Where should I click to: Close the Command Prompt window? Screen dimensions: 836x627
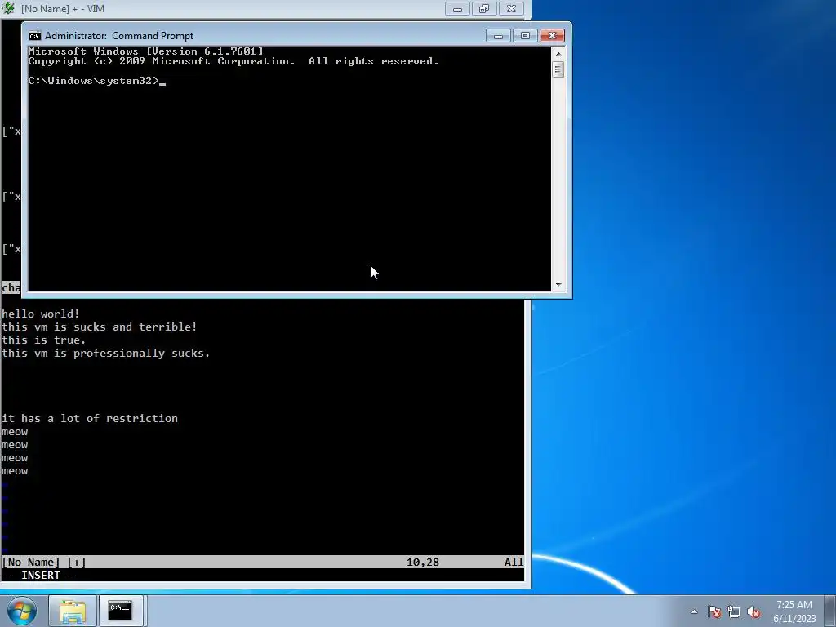pos(553,36)
